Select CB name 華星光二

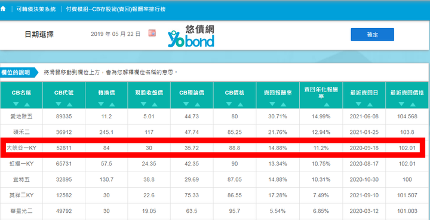pos(21,211)
